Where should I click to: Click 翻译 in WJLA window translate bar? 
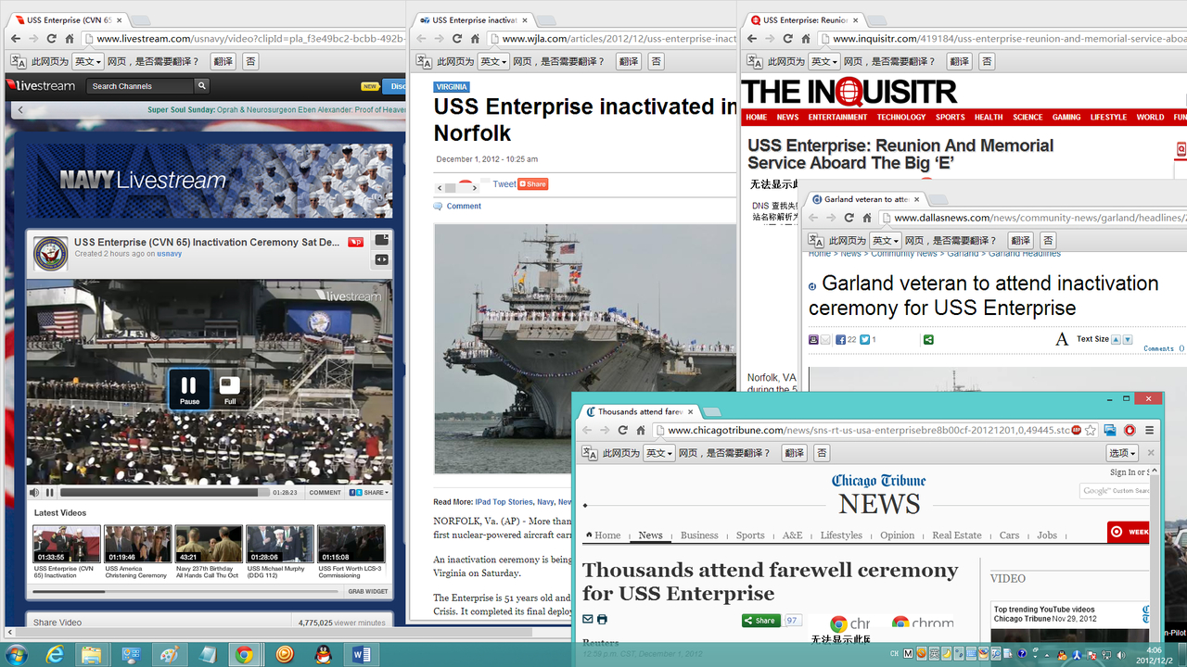pyautogui.click(x=629, y=61)
